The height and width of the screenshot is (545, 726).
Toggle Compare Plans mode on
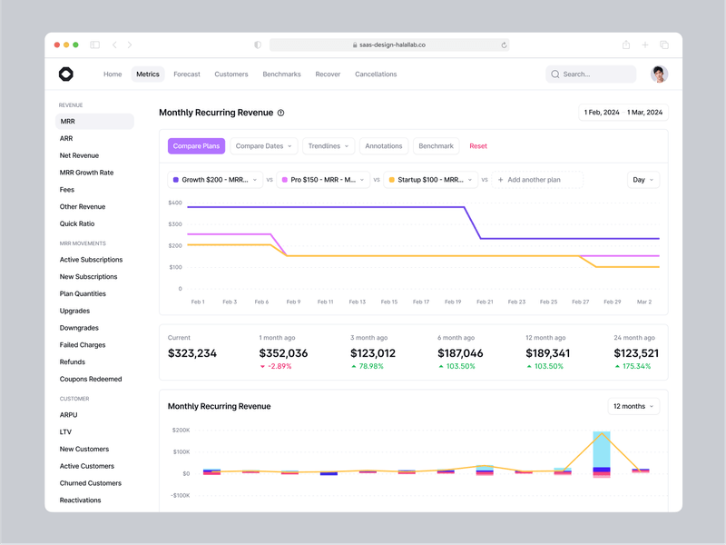pyautogui.click(x=196, y=145)
